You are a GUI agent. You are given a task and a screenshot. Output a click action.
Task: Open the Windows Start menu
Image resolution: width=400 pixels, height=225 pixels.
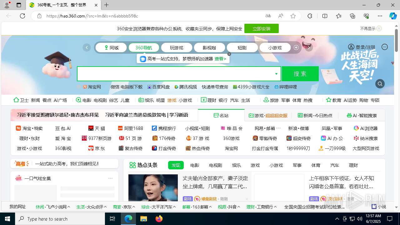pos(7,219)
